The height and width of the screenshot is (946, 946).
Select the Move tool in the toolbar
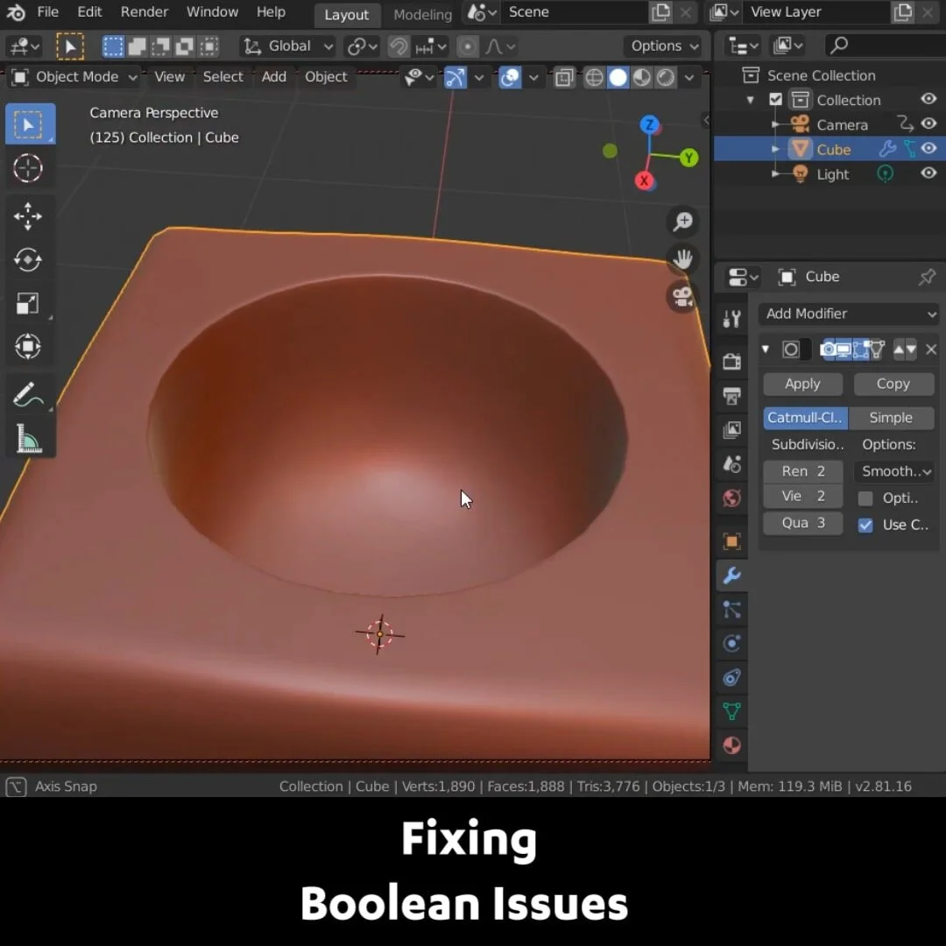(x=30, y=216)
